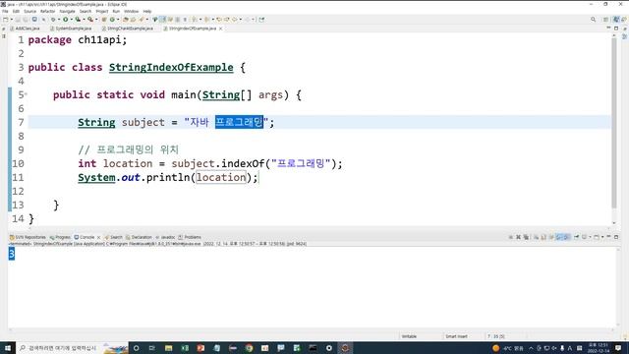
Task: Click the New file toolbar icon
Action: [x=6, y=20]
